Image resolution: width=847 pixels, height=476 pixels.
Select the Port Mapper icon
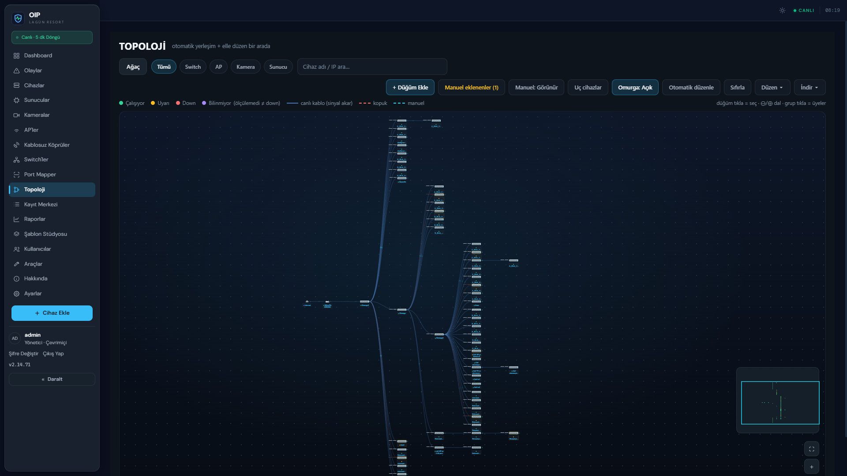pos(16,175)
